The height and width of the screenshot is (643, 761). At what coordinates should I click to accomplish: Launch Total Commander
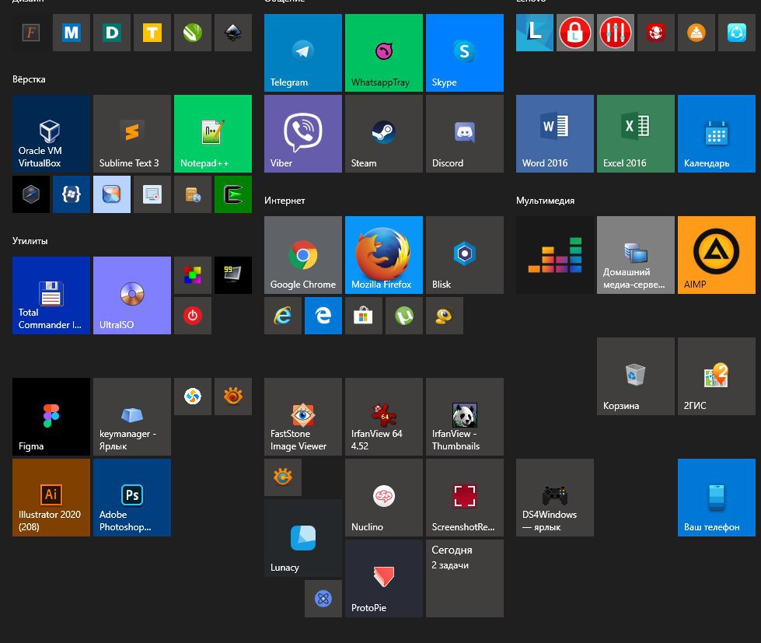(x=51, y=295)
